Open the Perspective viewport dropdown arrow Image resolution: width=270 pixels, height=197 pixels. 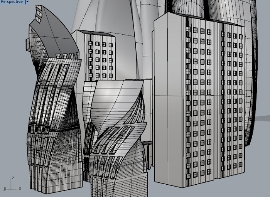tap(27, 2)
